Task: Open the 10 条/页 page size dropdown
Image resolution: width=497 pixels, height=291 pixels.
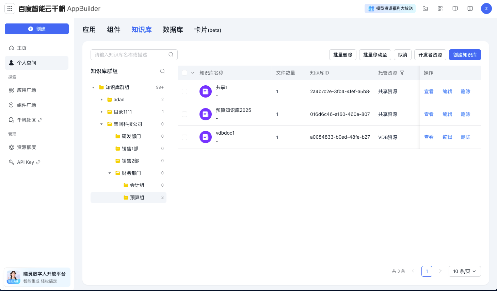Action: (465, 271)
